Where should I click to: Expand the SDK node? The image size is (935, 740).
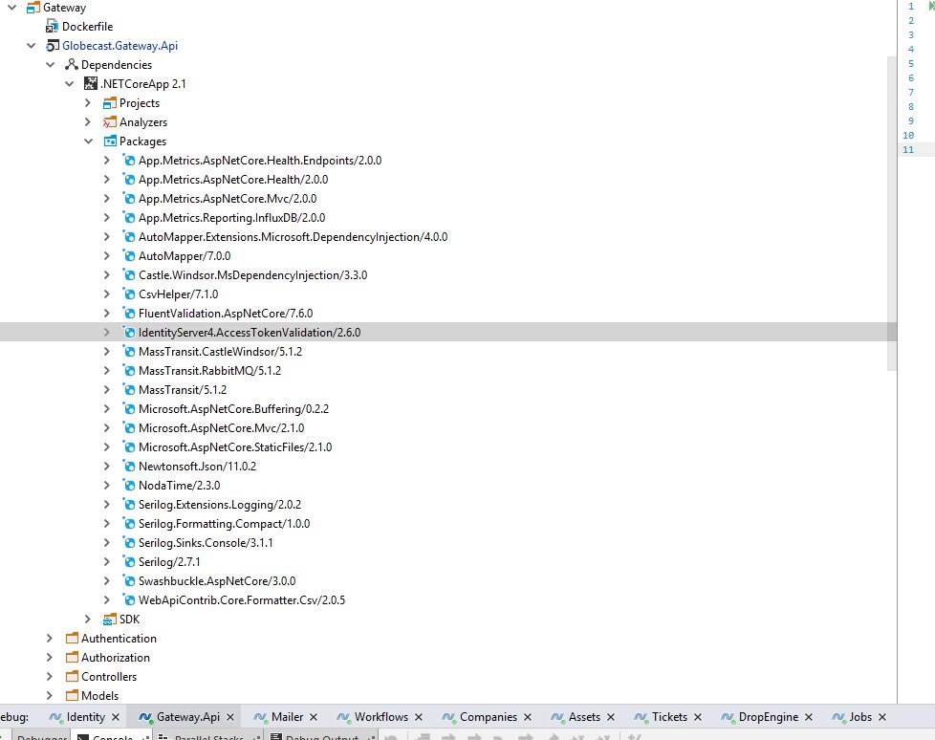[88, 620]
